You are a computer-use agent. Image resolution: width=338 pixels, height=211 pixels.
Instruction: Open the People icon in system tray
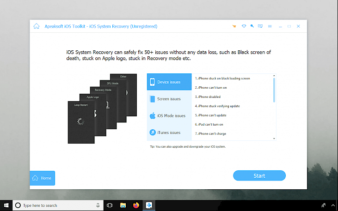click(323, 205)
